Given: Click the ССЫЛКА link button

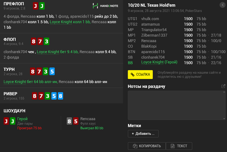Looking at the screenshot, I should pyautogui.click(x=140, y=74).
